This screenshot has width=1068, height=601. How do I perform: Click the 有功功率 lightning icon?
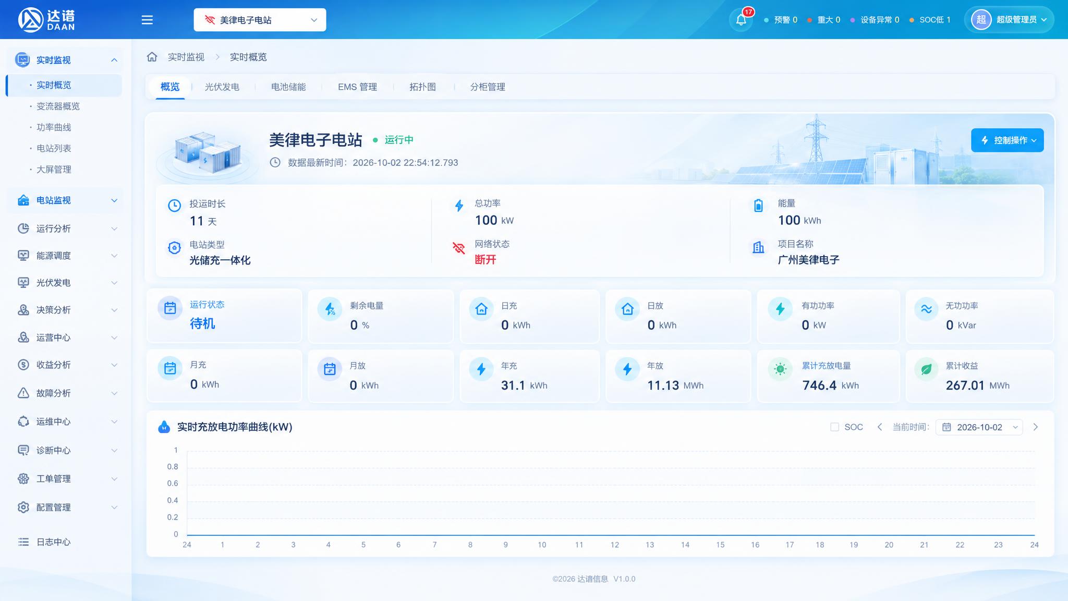pyautogui.click(x=780, y=309)
